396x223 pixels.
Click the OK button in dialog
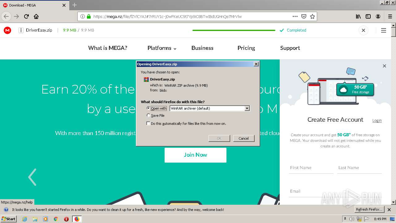coord(219,138)
